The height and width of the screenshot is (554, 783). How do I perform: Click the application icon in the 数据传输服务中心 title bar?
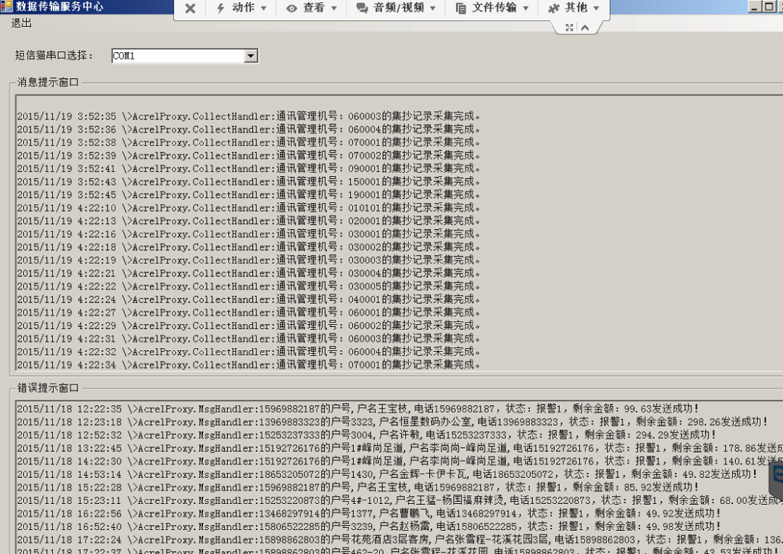7,7
